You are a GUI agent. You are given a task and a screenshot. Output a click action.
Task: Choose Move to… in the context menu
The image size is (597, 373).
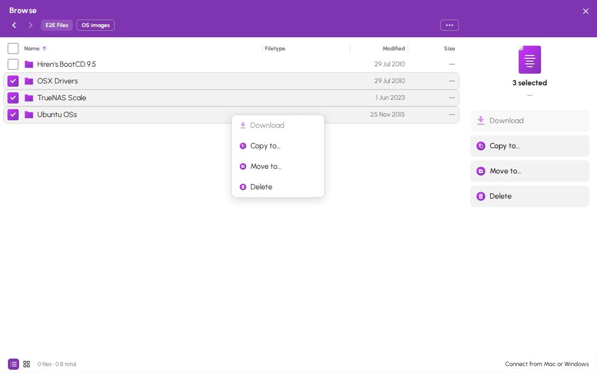click(278, 166)
